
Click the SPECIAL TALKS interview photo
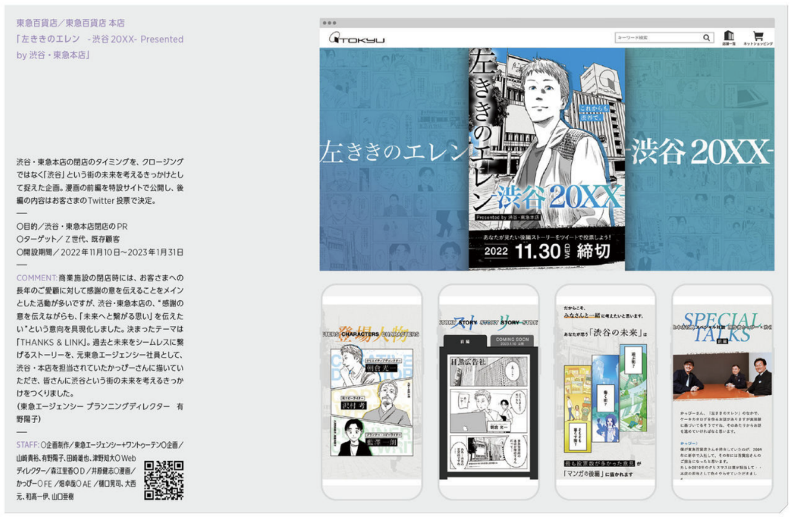point(722,375)
